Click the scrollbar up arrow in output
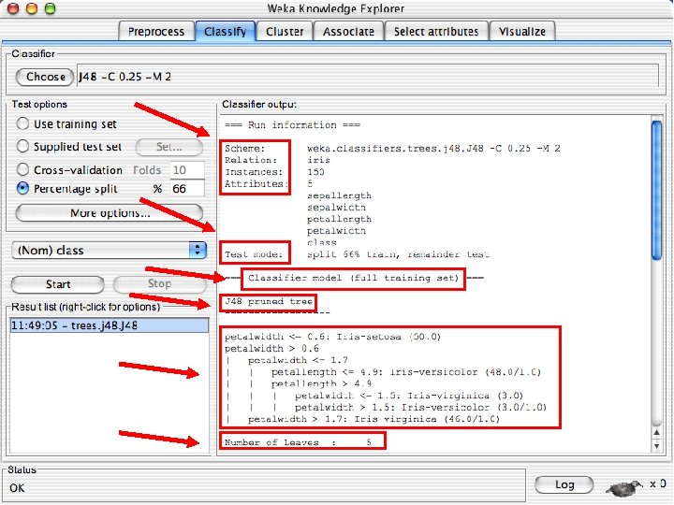Screen dimensions: 674x505 pos(656,433)
